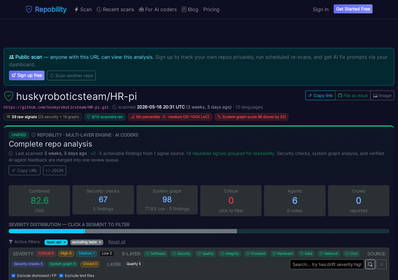Click the green shield icon beside the repo title
Screen dimensions: 398x280
point(9,96)
